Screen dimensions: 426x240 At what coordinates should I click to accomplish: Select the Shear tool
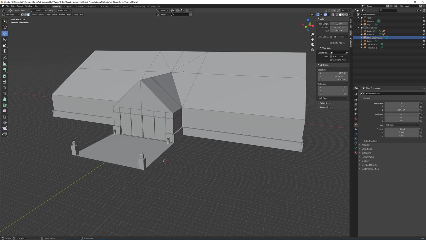click(x=5, y=129)
